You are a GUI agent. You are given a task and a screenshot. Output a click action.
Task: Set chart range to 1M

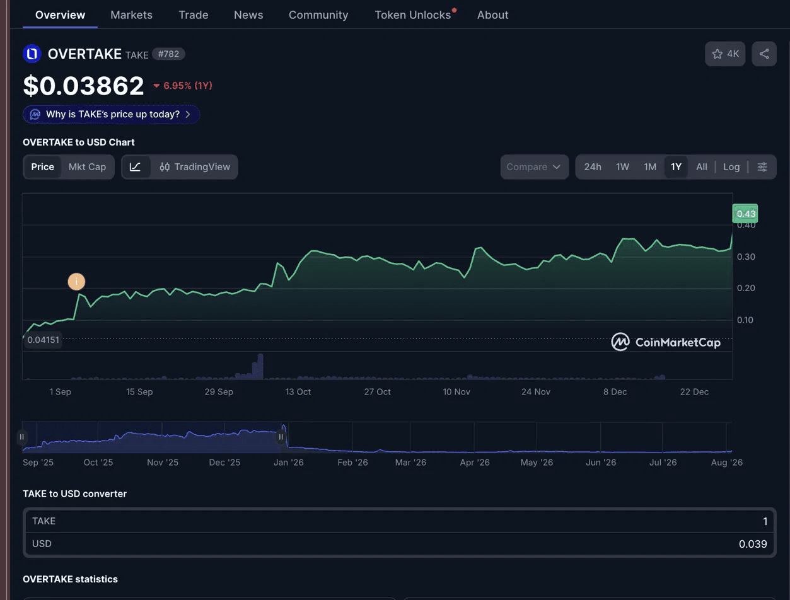tap(650, 167)
